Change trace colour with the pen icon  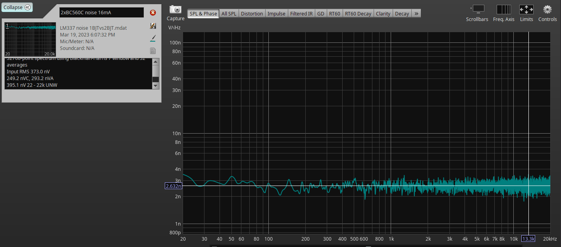click(153, 38)
